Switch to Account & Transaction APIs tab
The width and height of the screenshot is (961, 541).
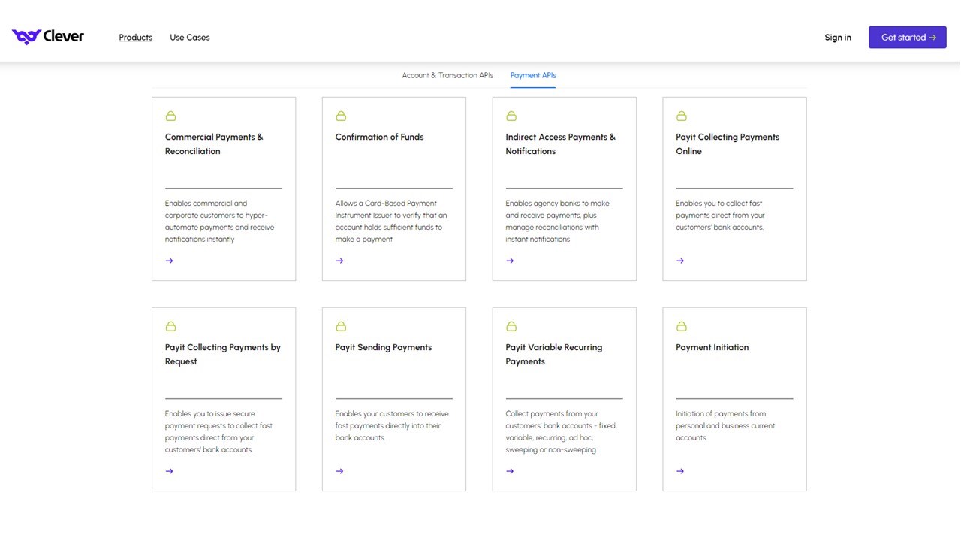coord(447,75)
